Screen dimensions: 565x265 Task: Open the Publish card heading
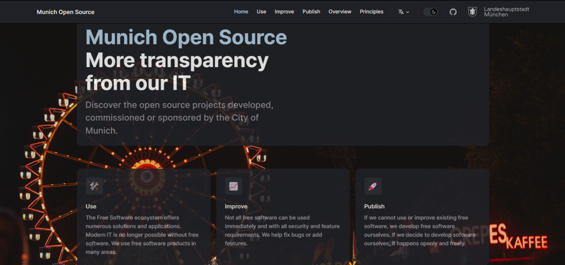point(374,206)
